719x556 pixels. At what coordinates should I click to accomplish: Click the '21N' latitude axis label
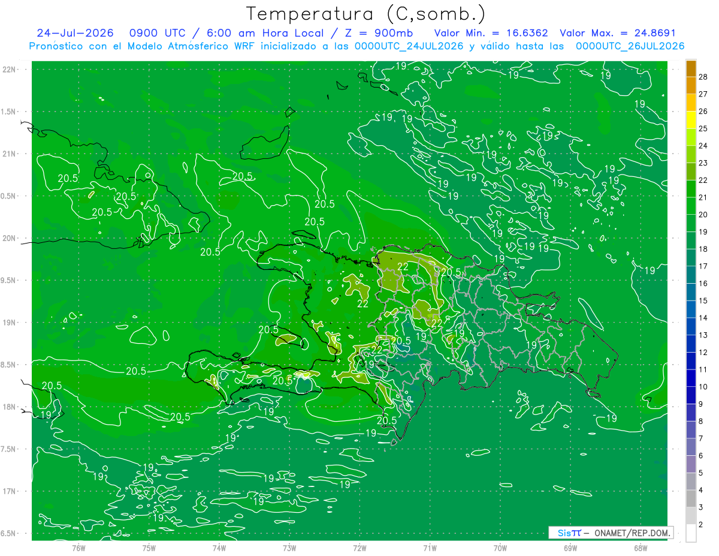point(10,154)
